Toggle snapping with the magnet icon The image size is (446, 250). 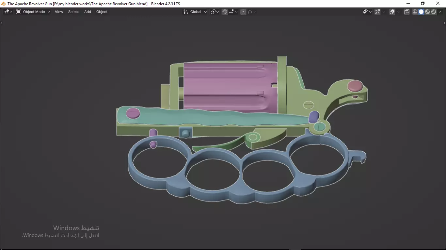pyautogui.click(x=225, y=12)
